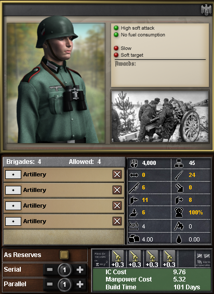The image size is (214, 294).
Task: Click the last artillery tech +0.3 icon
Action: coord(169,259)
